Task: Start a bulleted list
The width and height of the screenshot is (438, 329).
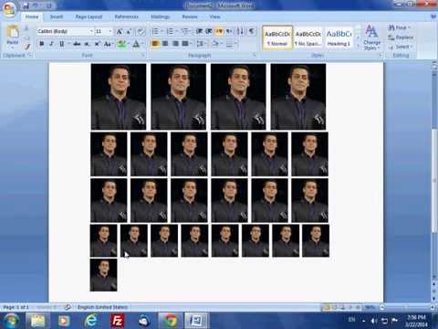Action: [x=155, y=31]
